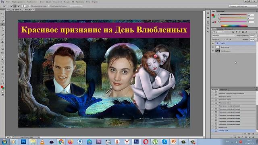Viewport: 258px width, 145px height.
Task: Select the Horizontal Type tool
Action: pyautogui.click(x=2, y=67)
